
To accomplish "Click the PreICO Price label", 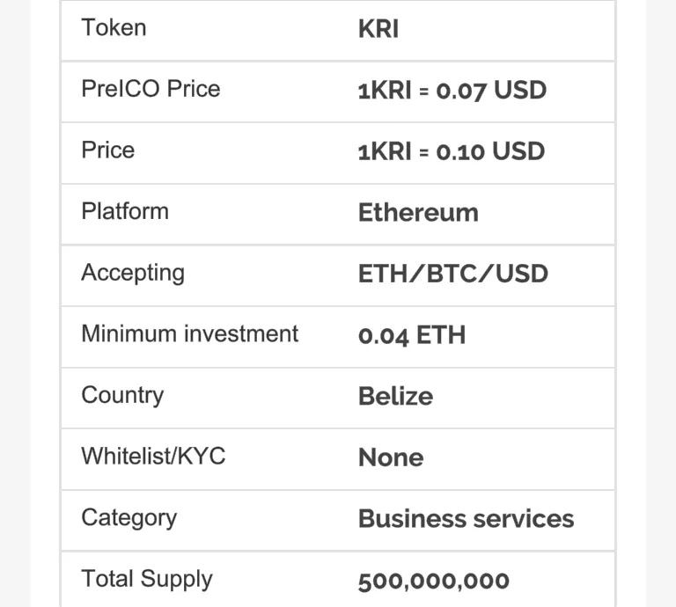I will (x=151, y=89).
